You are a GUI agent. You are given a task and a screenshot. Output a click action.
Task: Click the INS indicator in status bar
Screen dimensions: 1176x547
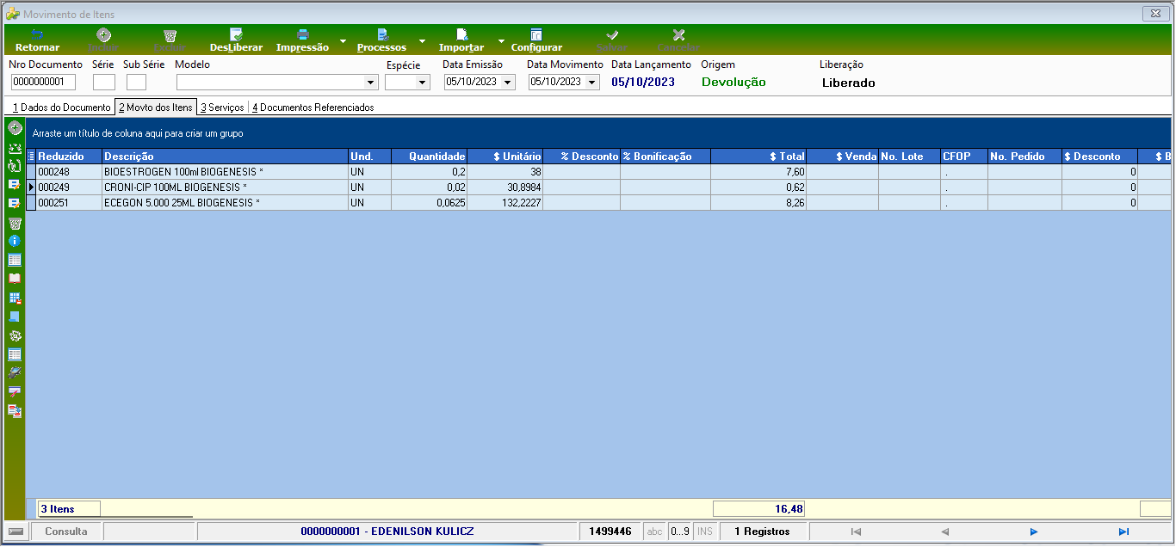[705, 532]
